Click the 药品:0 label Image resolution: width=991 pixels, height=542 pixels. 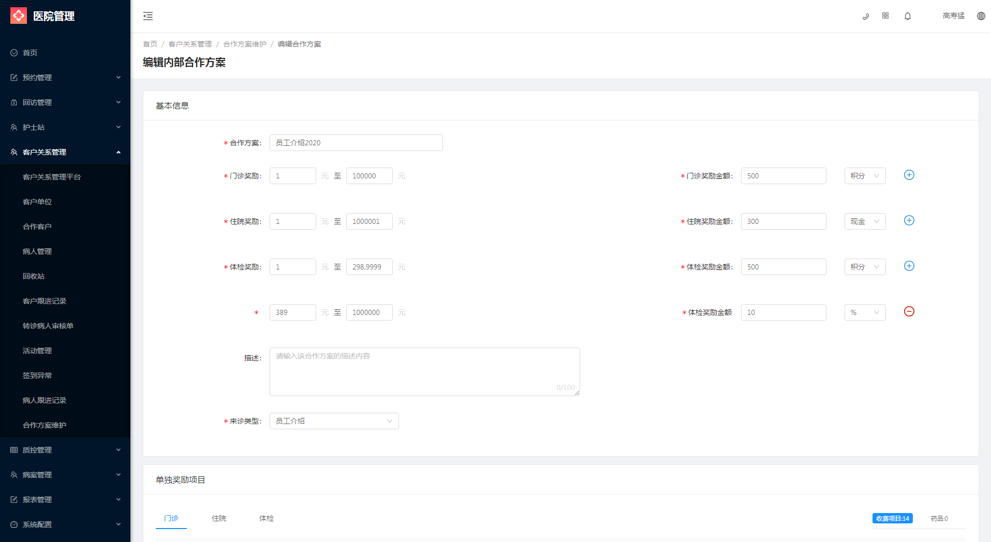(939, 518)
